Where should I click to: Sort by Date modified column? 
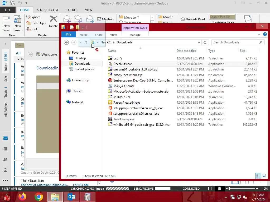pos(186,51)
